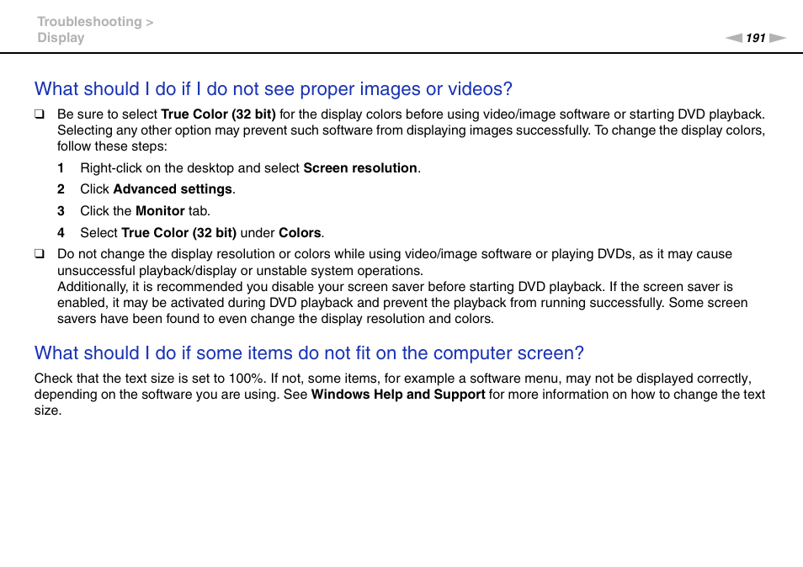Click text 'follow these steps:'
Viewport: 803px width, 567px height.
tap(112, 146)
